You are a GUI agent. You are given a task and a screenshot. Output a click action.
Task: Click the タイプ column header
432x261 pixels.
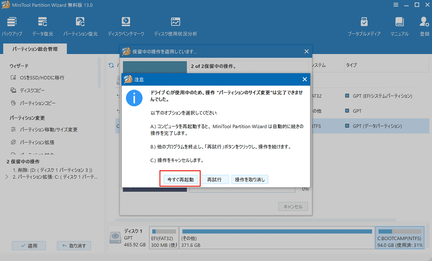(x=352, y=65)
